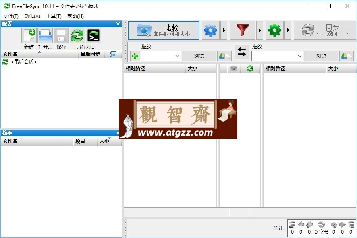Close the 摘要 panel
The height and width of the screenshot is (238, 357).
[x=118, y=133]
